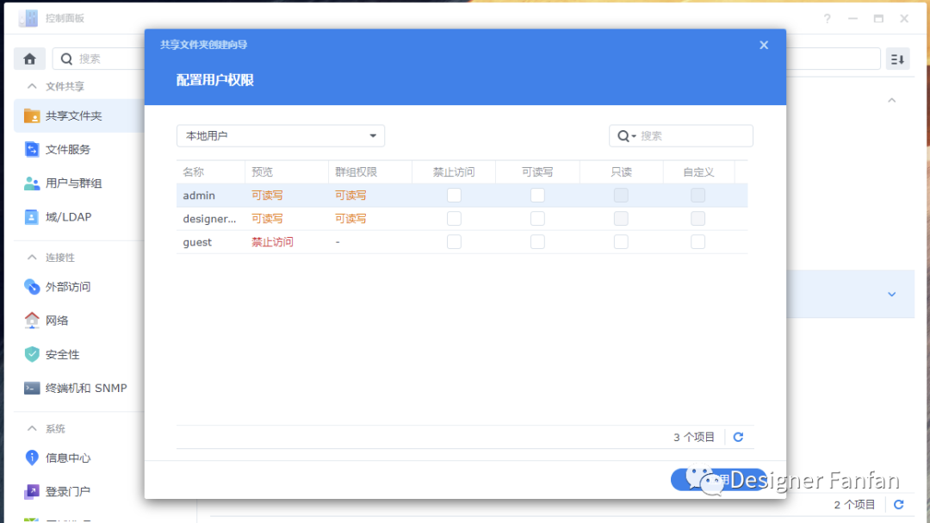930x523 pixels.
Task: Refresh the user permissions list
Action: 738,437
